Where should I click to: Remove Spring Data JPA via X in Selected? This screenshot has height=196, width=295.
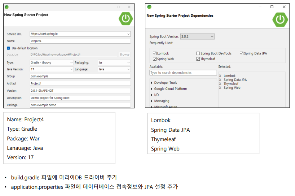point(220,80)
